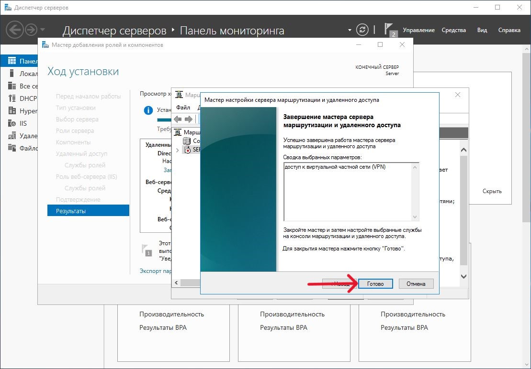
Task: Select the IIS icon in sidebar
Action: coord(12,123)
